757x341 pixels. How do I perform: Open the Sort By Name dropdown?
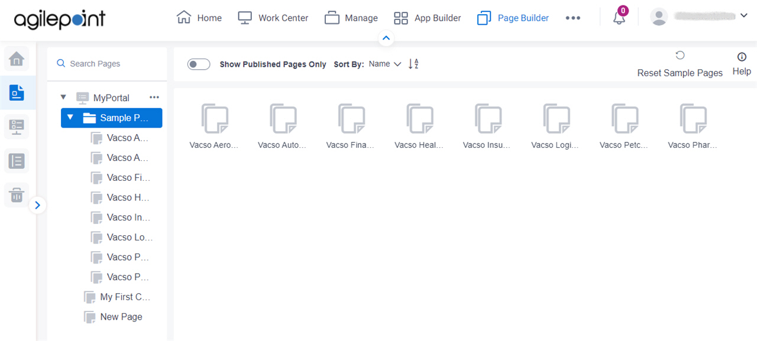385,64
